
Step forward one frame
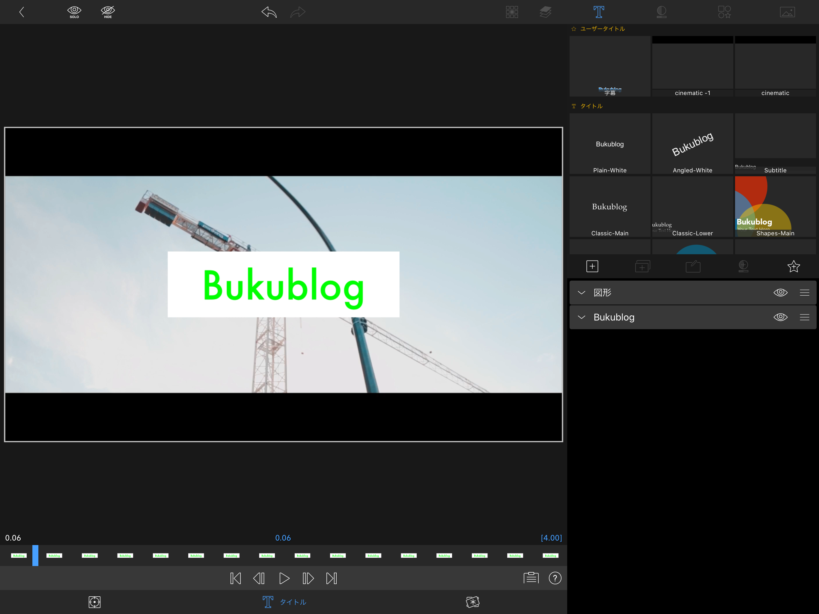coord(308,578)
